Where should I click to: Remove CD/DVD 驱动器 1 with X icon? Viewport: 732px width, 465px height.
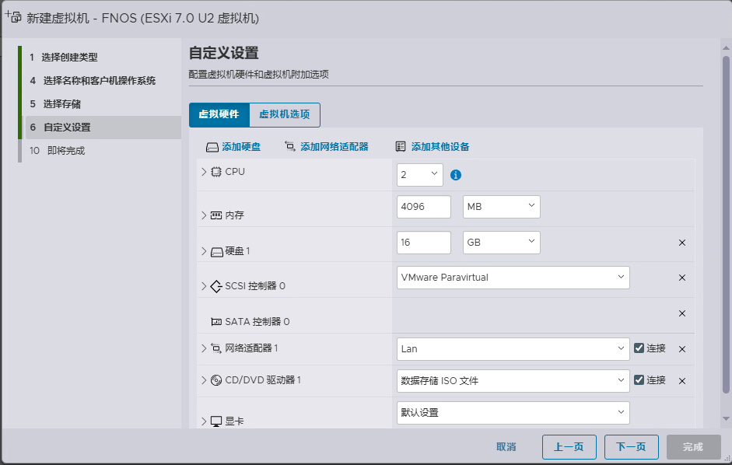click(682, 381)
